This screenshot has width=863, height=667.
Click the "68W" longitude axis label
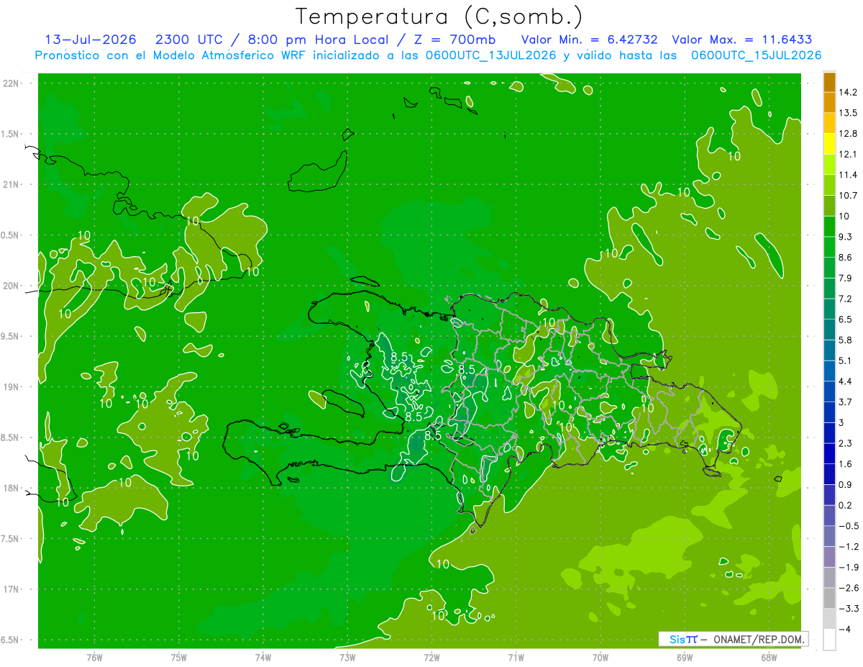pyautogui.click(x=769, y=657)
